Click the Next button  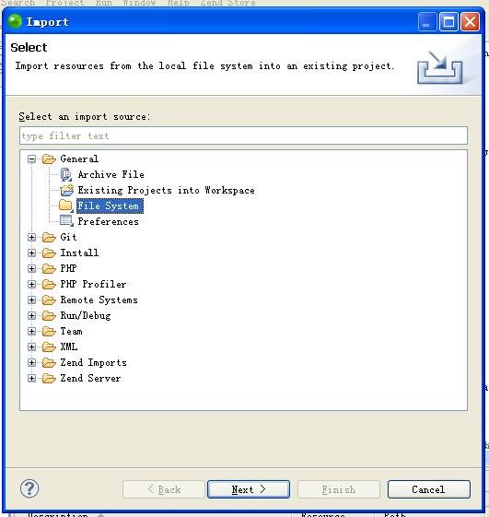coord(249,489)
